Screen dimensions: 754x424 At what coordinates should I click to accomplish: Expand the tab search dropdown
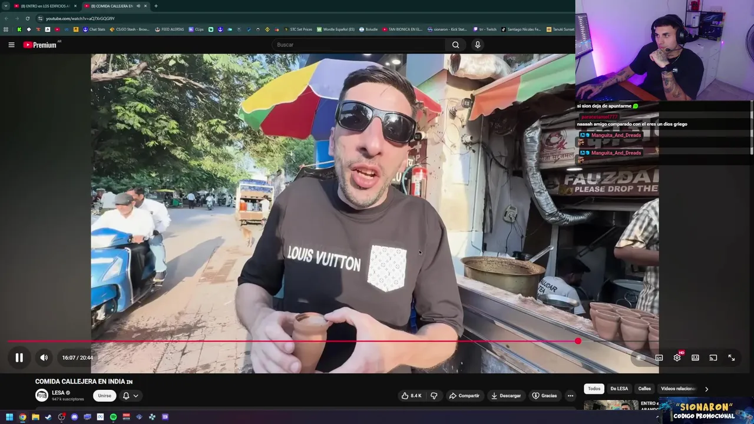pos(5,6)
